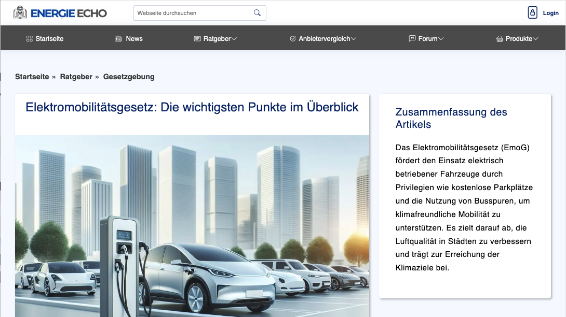Click the Ratgeber list icon in navigation

[197, 39]
